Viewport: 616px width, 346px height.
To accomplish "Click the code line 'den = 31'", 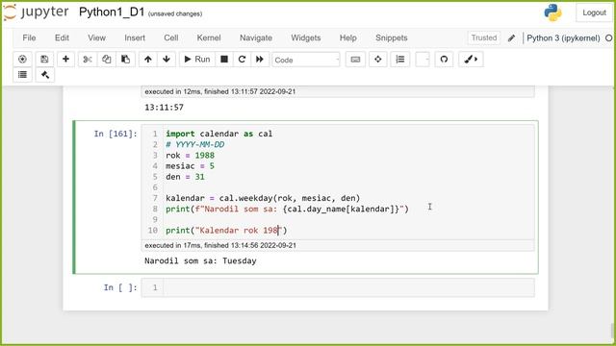I will (x=185, y=177).
